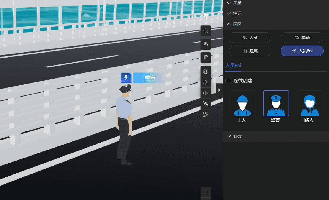Click the spiral swirl icon
This screenshot has width=329, height=200.
pyautogui.click(x=206, y=114)
